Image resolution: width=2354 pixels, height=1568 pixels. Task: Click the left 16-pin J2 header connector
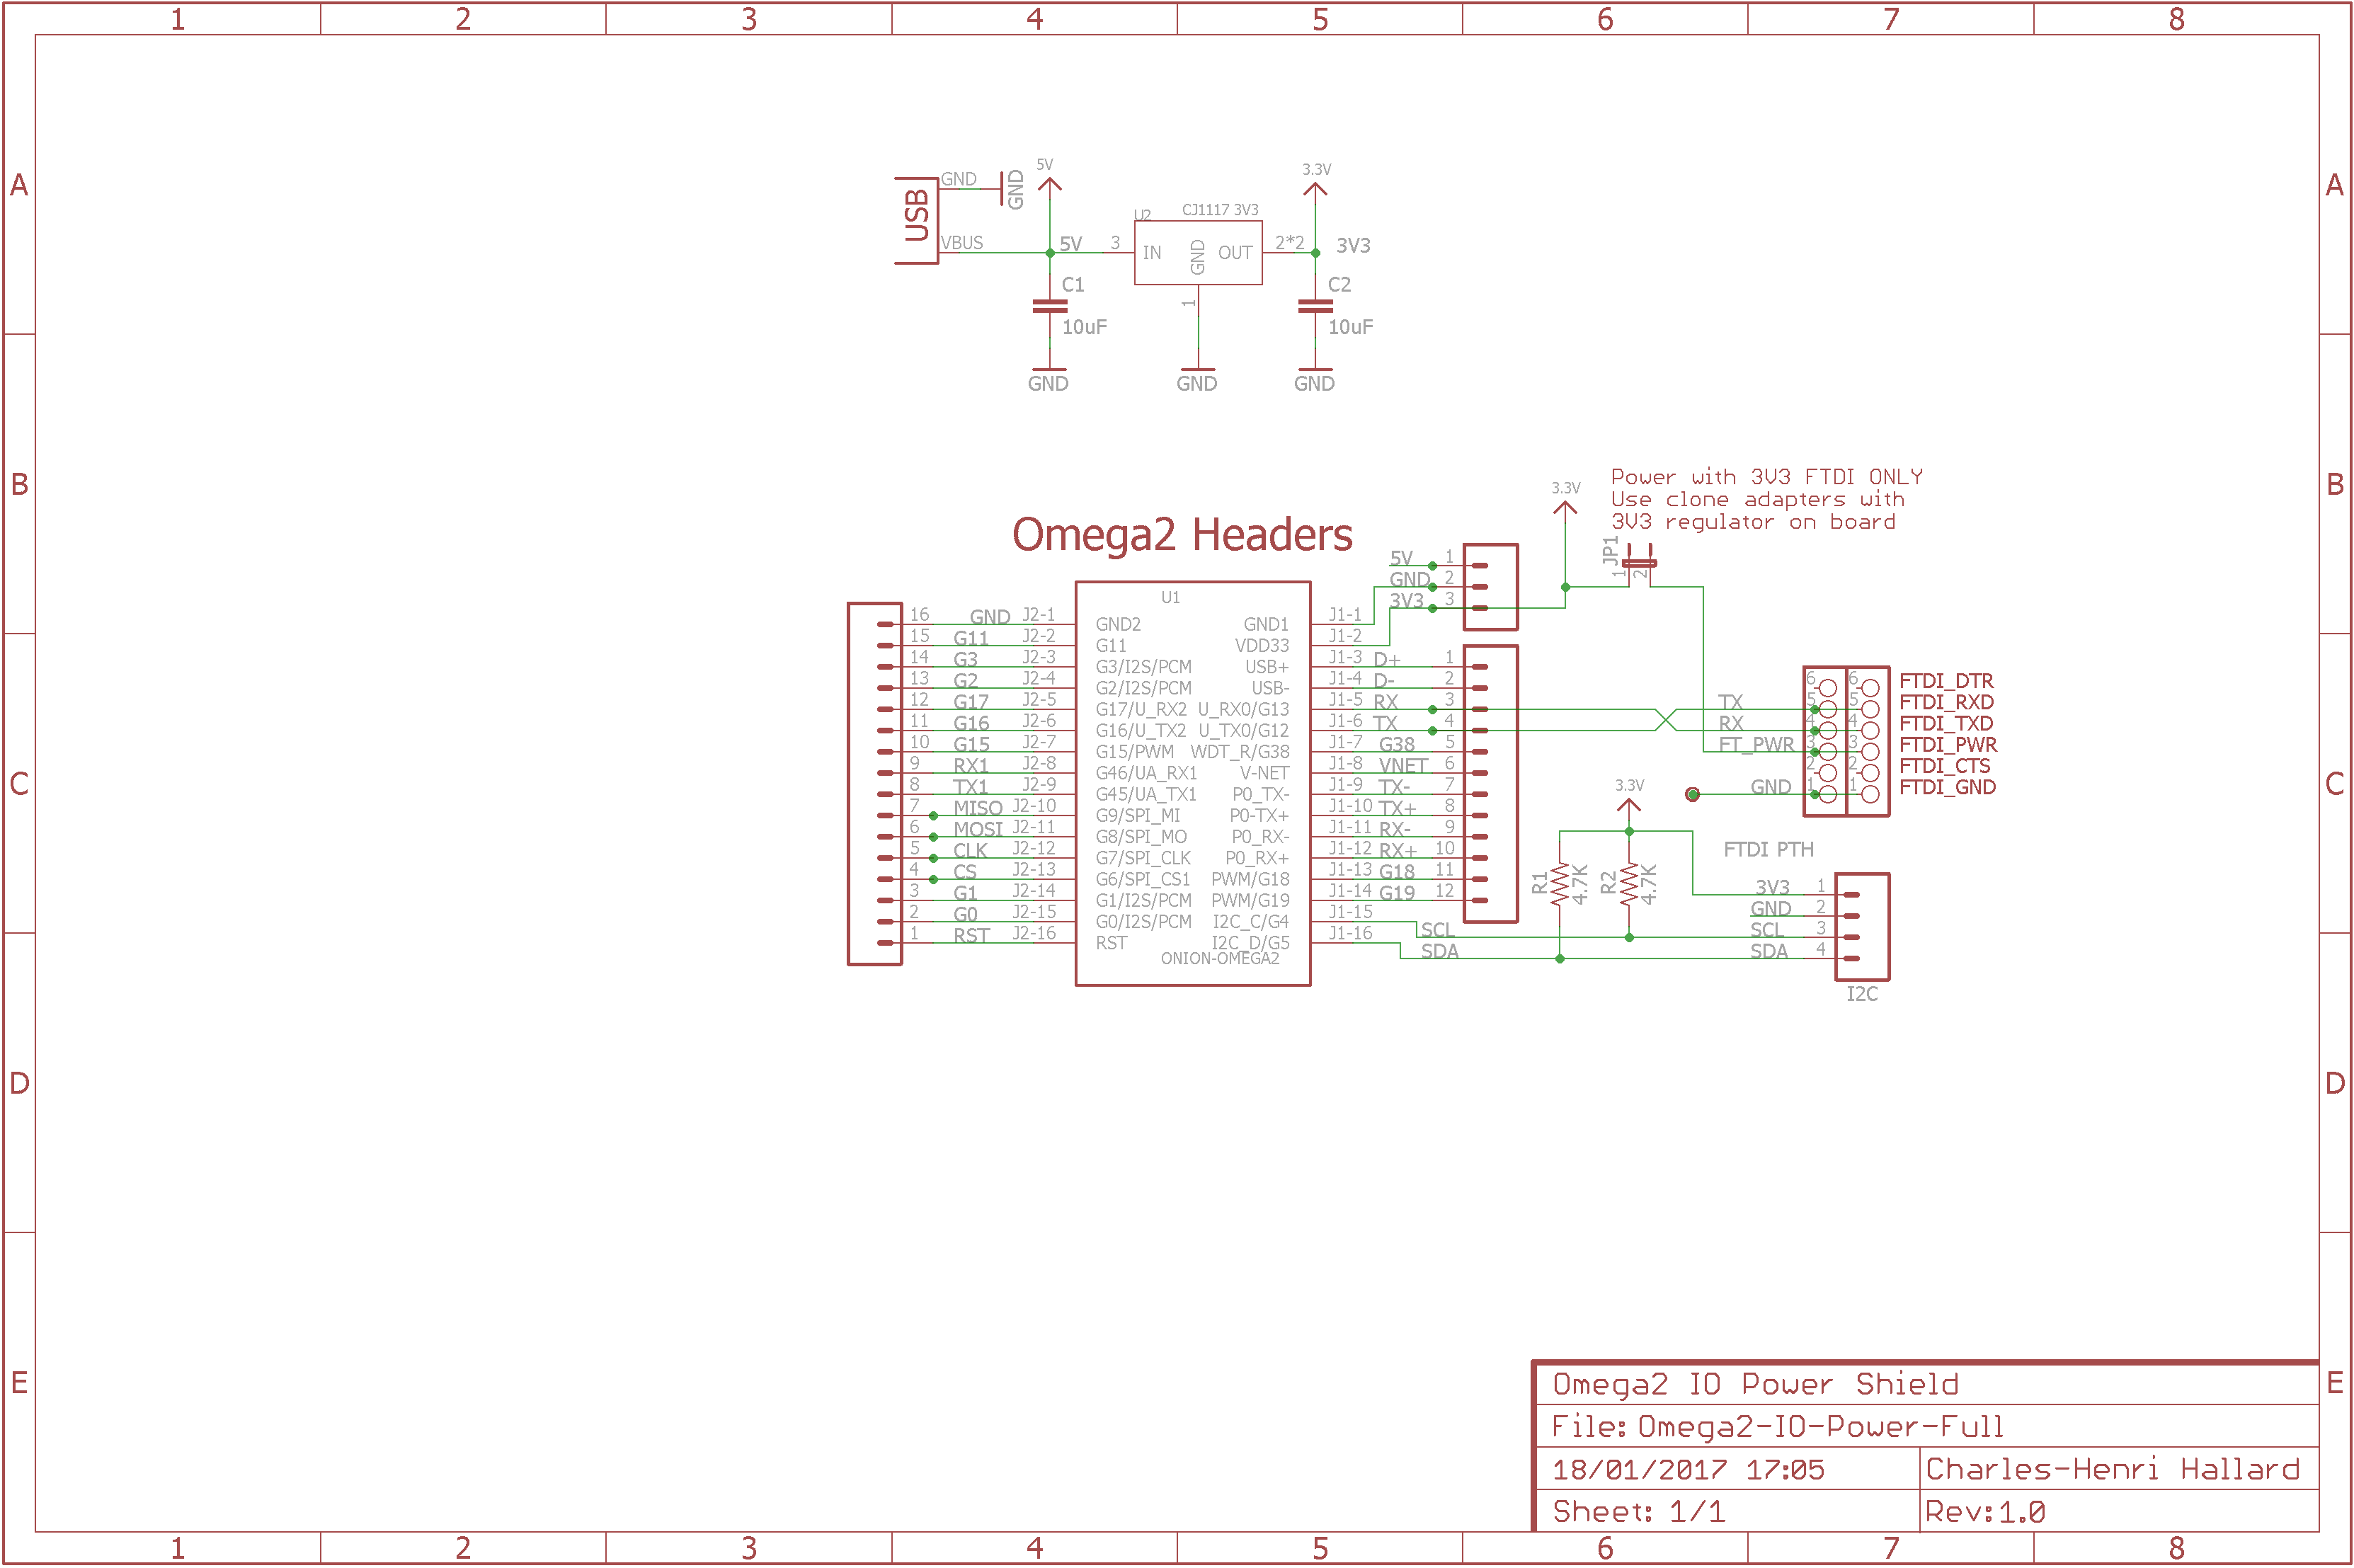[875, 783]
